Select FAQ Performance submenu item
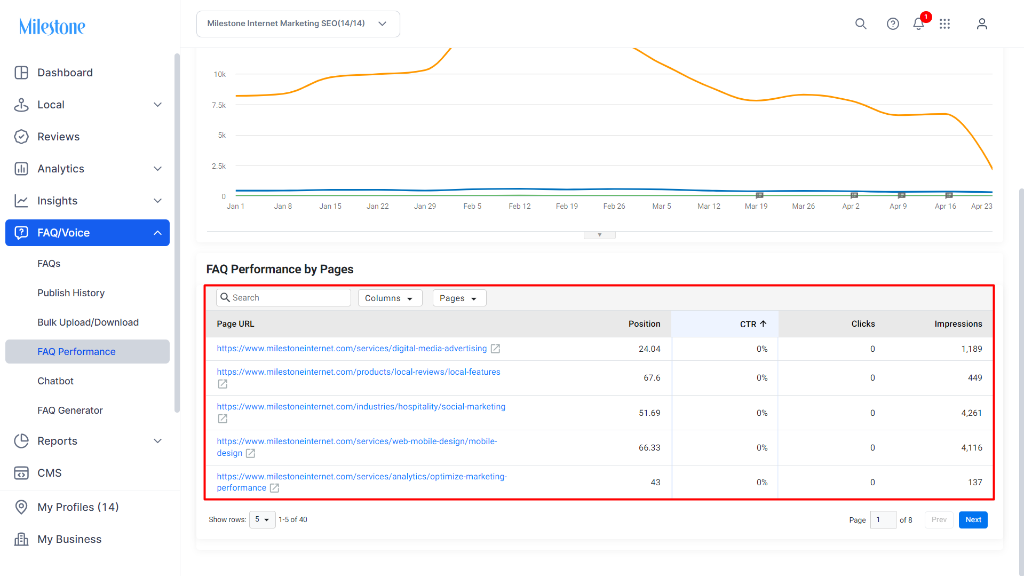The height and width of the screenshot is (576, 1024). coord(88,352)
